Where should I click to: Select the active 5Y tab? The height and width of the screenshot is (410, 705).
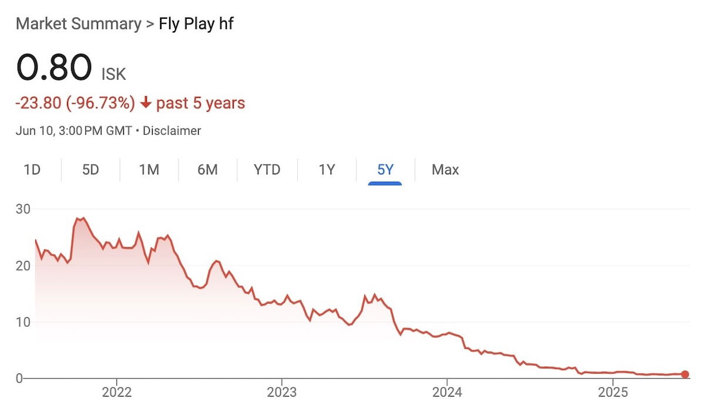tap(385, 170)
